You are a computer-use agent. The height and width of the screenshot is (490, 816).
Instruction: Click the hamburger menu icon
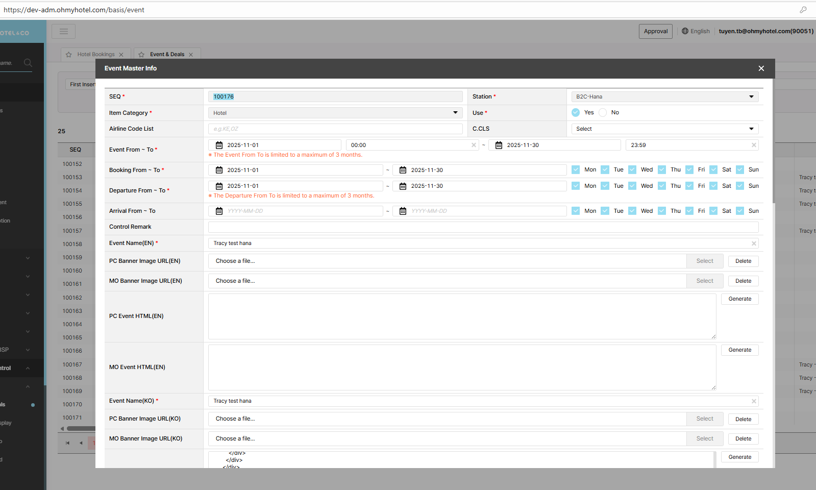click(x=63, y=32)
